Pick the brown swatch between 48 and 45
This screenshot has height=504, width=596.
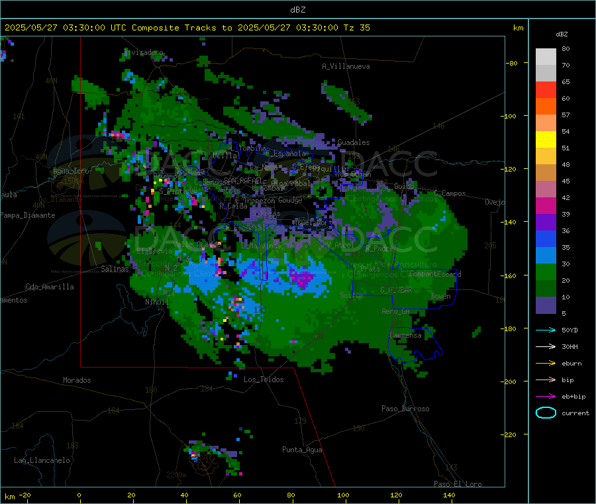546,173
